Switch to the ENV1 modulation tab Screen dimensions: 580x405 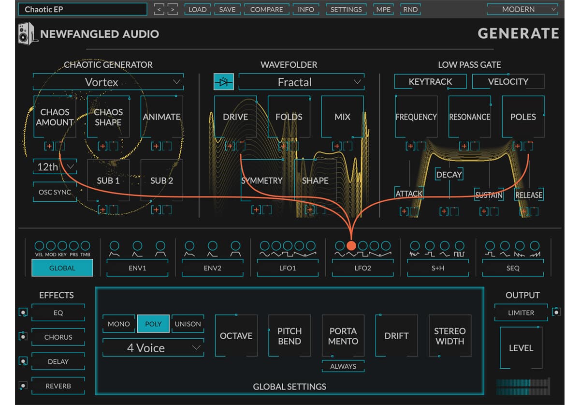pos(137,268)
